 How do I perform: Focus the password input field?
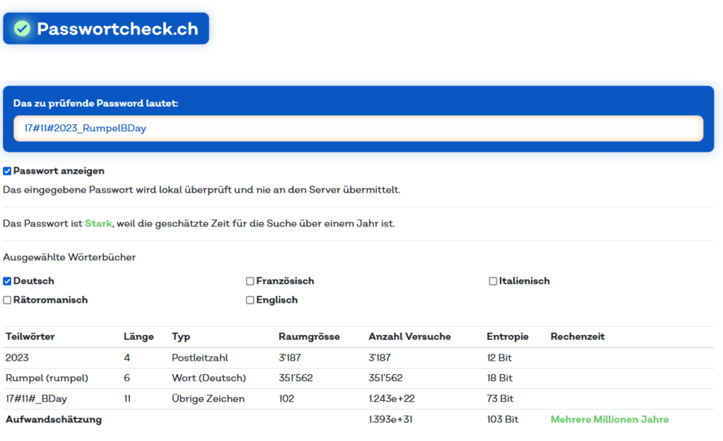pyautogui.click(x=358, y=128)
